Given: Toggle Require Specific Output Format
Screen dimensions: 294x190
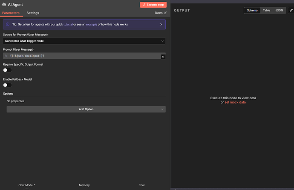Looking at the screenshot, I should pos(7,70).
